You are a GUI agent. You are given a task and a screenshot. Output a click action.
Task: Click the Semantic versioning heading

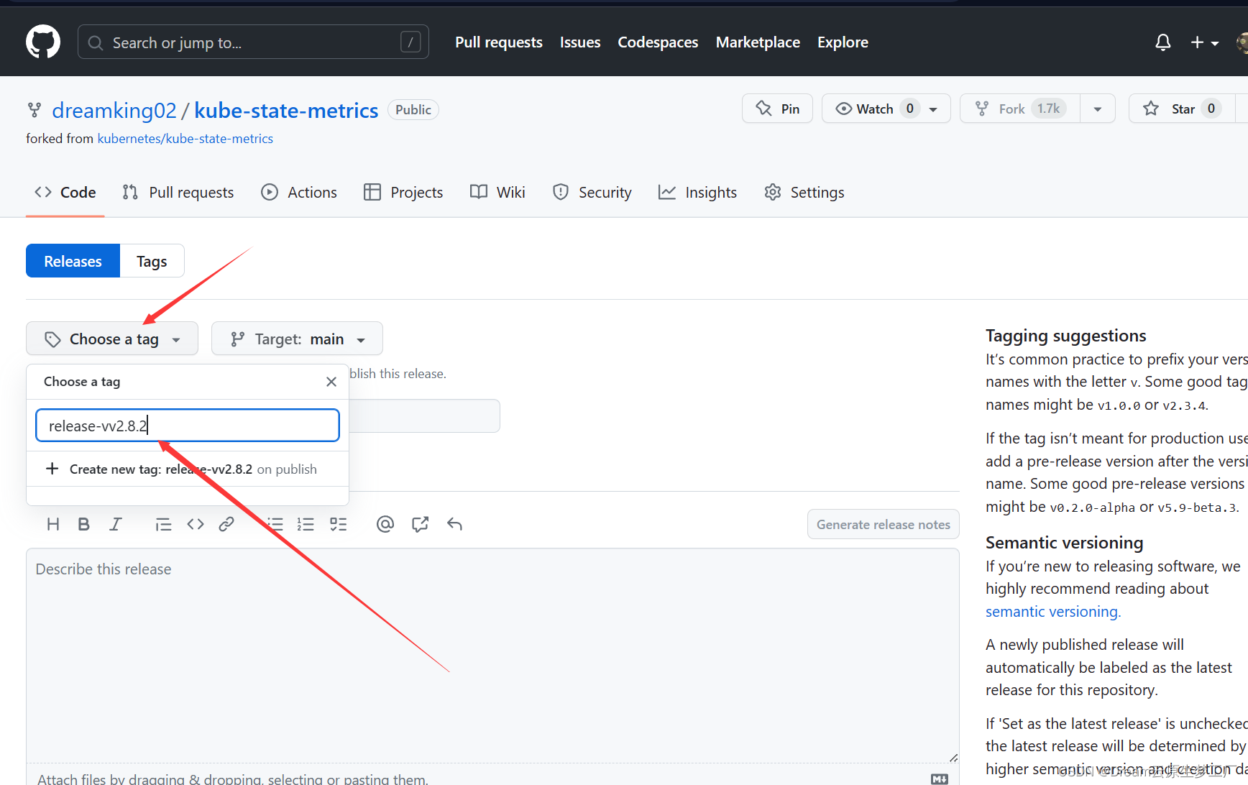click(1064, 543)
